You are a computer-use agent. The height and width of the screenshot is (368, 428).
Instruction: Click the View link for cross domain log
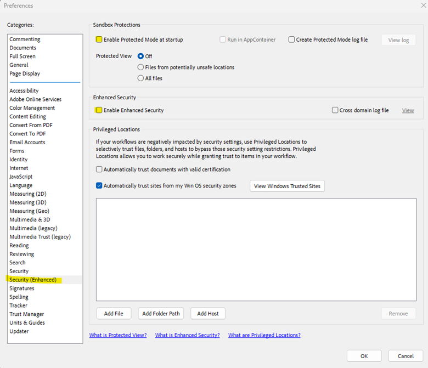[x=408, y=110]
